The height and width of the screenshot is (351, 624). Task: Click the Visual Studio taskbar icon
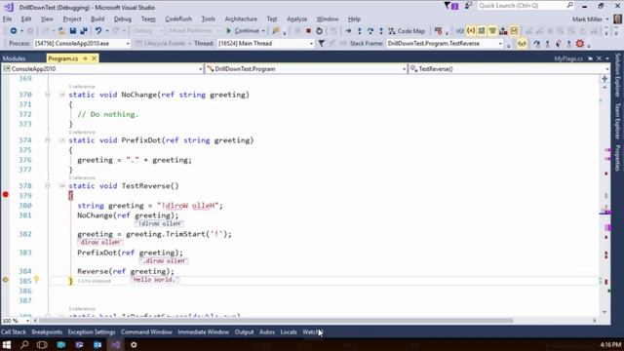(x=116, y=344)
